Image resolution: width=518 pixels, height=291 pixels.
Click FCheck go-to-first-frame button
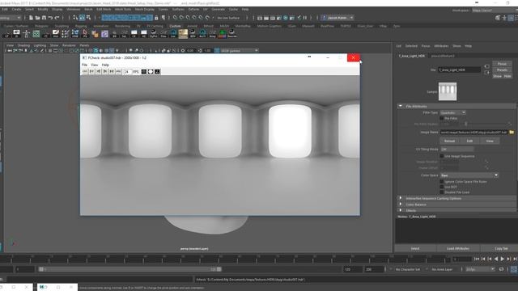click(x=85, y=72)
